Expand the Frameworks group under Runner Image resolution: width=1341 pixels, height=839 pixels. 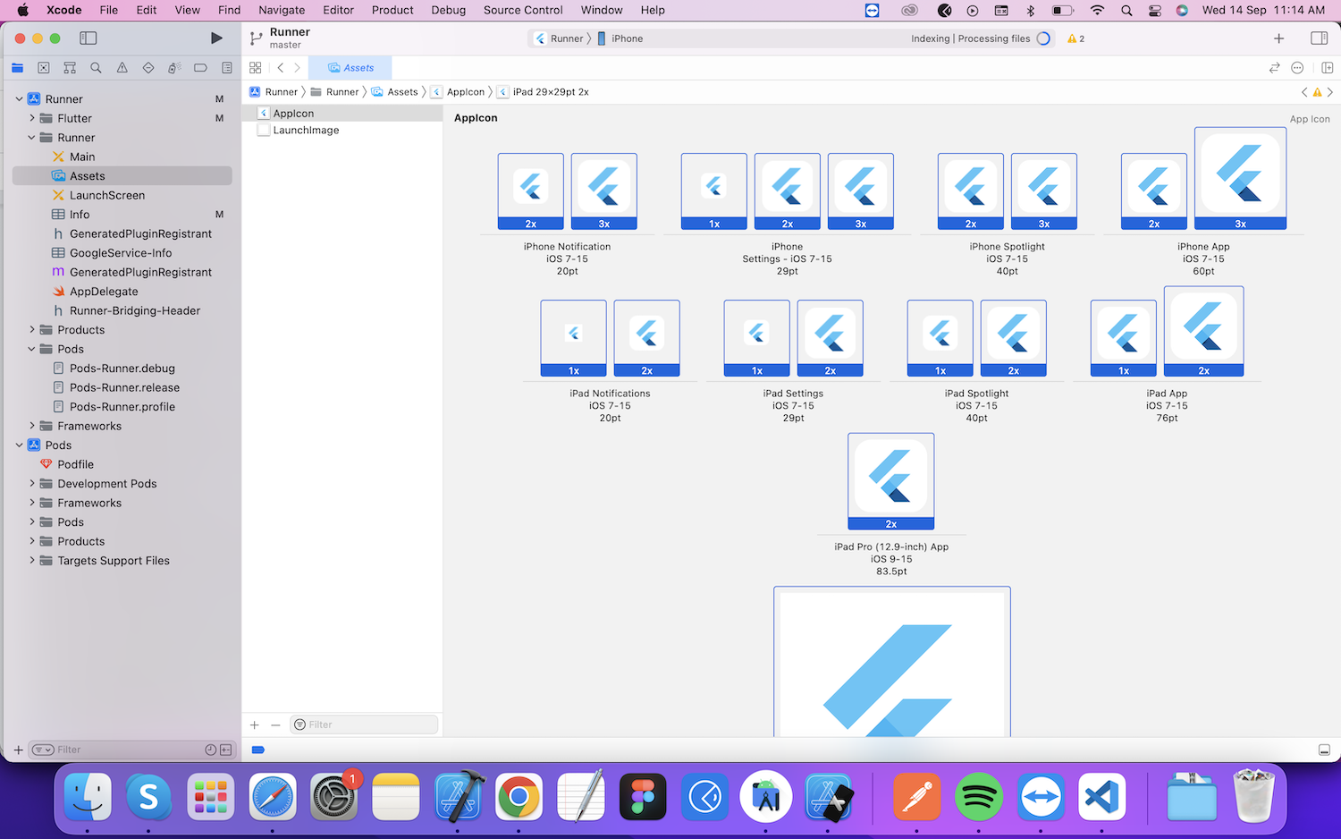[32, 426]
